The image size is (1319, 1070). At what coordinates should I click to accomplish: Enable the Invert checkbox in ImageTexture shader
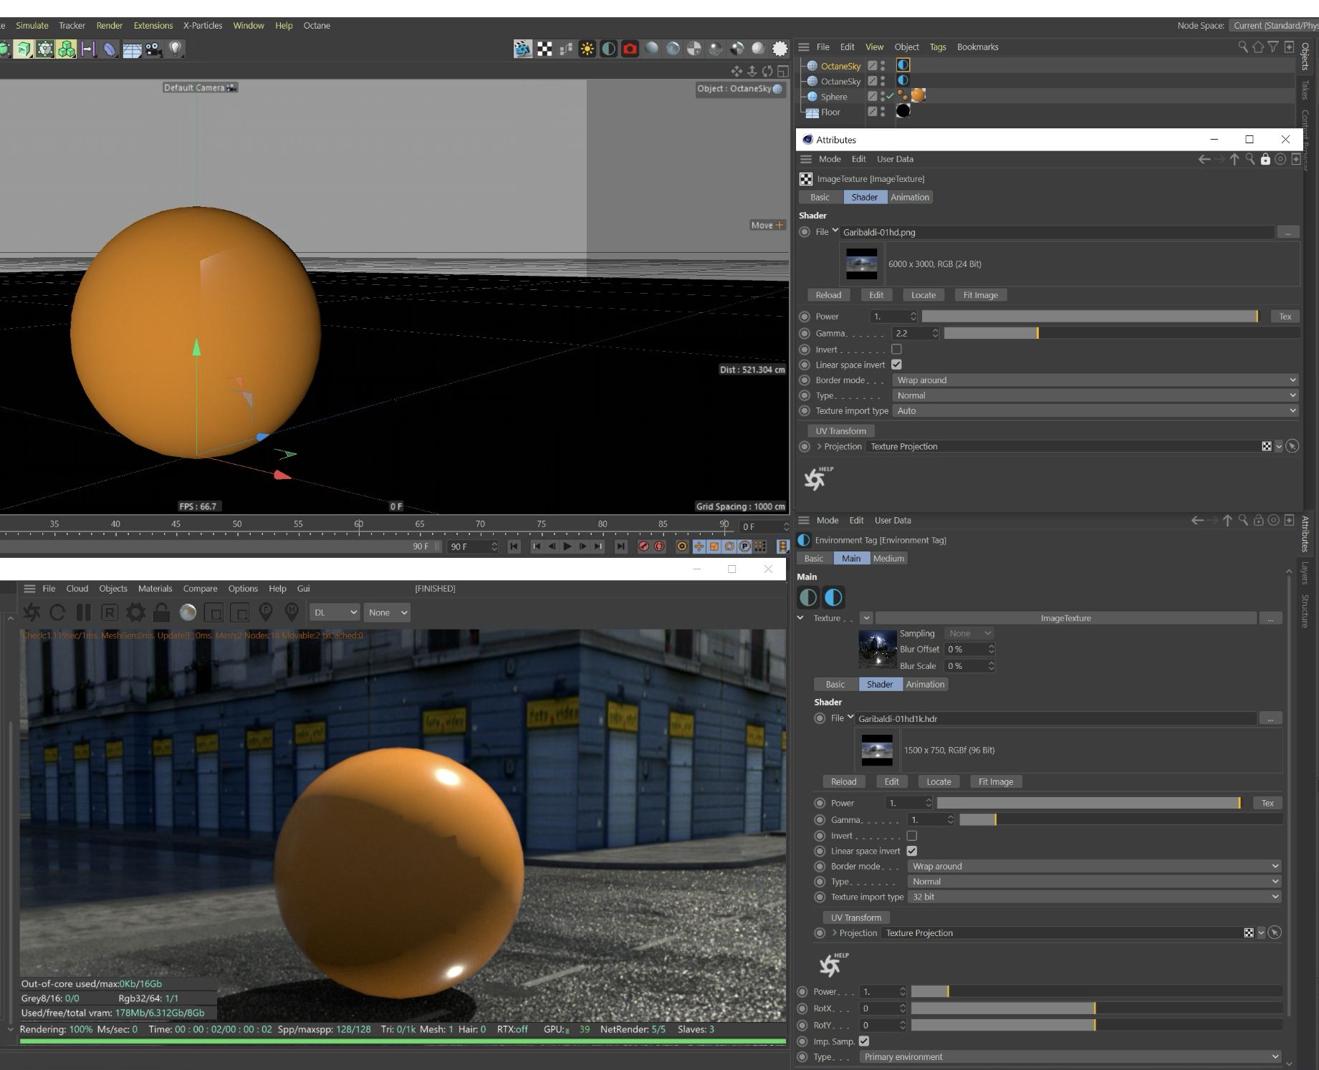(896, 350)
